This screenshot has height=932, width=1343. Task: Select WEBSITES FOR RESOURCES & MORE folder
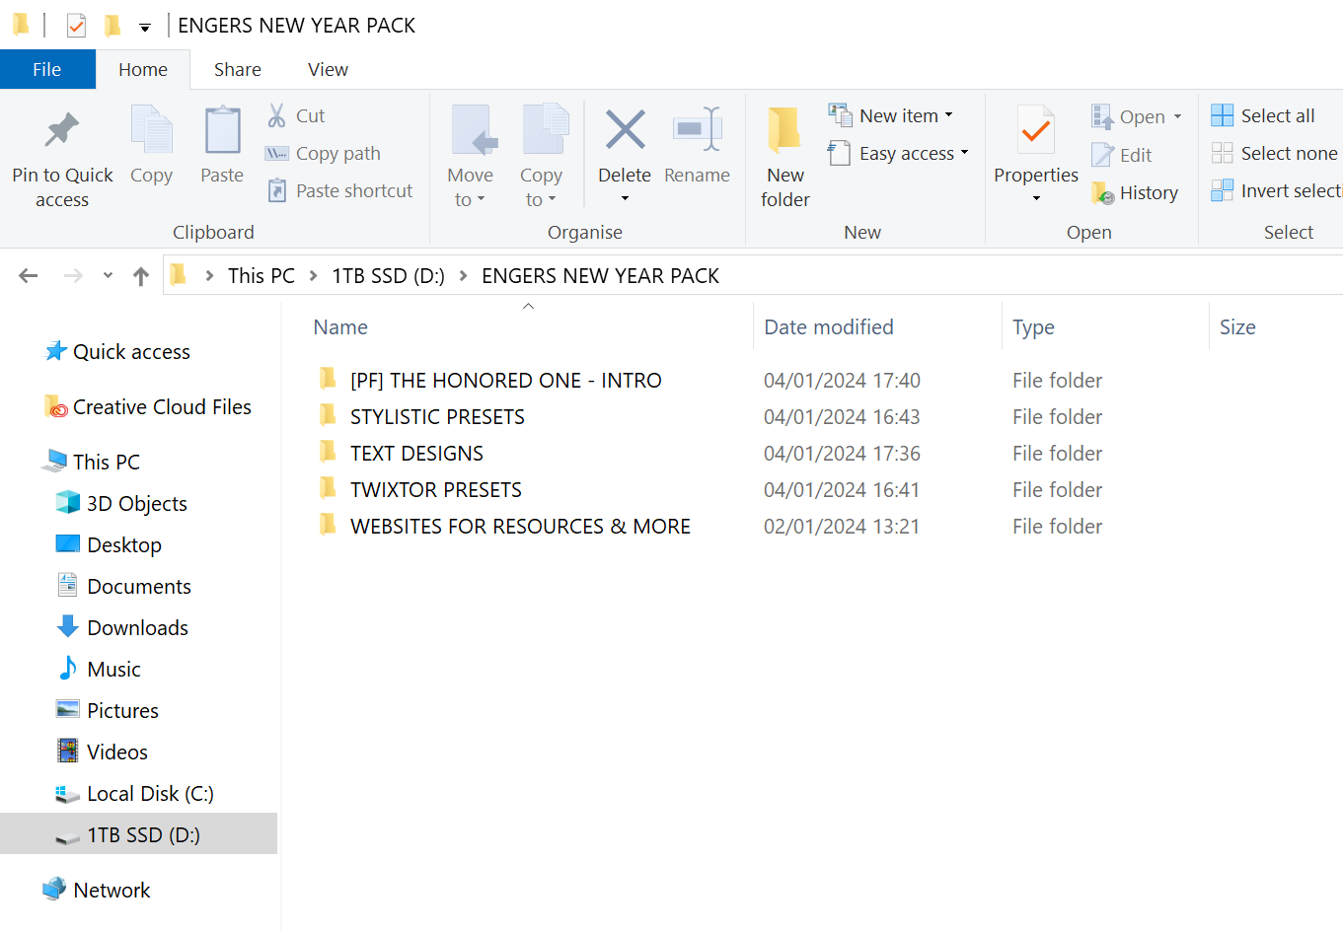pos(520,527)
